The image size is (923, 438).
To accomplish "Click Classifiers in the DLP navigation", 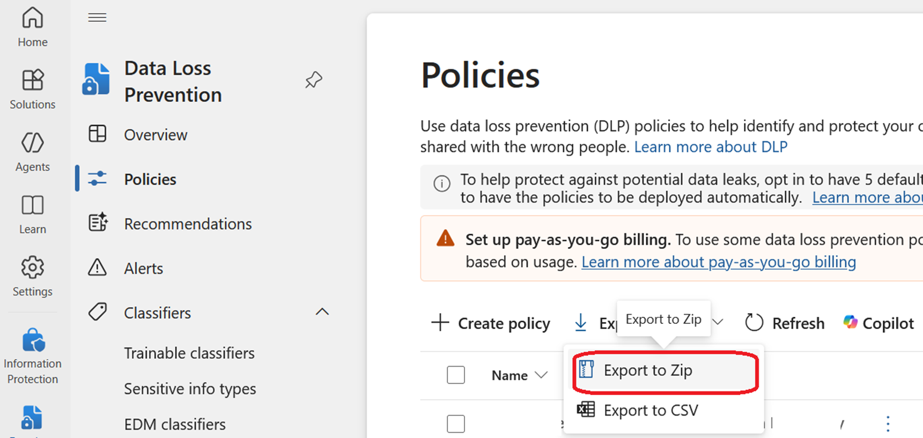I will pos(157,313).
